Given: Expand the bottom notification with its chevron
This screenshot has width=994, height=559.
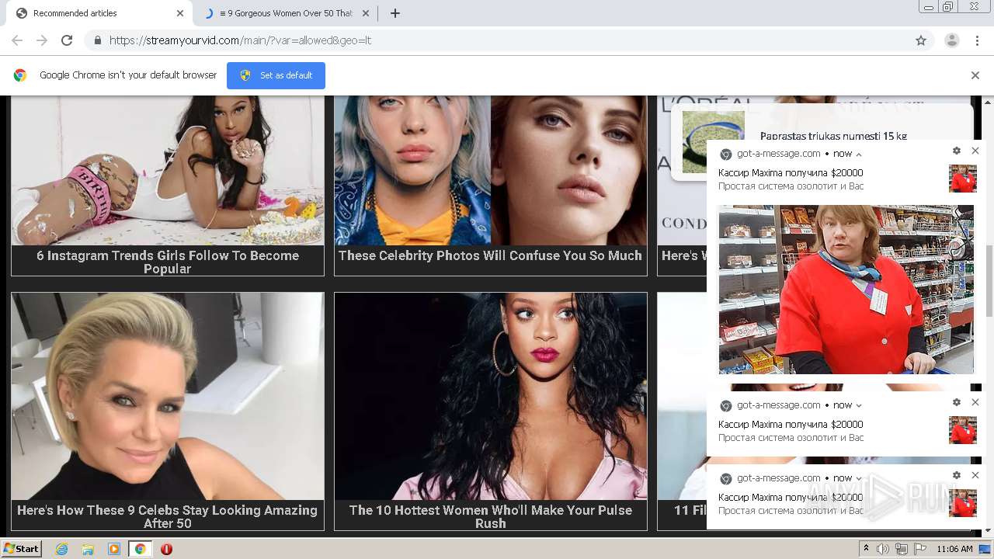Looking at the screenshot, I should pyautogui.click(x=859, y=478).
